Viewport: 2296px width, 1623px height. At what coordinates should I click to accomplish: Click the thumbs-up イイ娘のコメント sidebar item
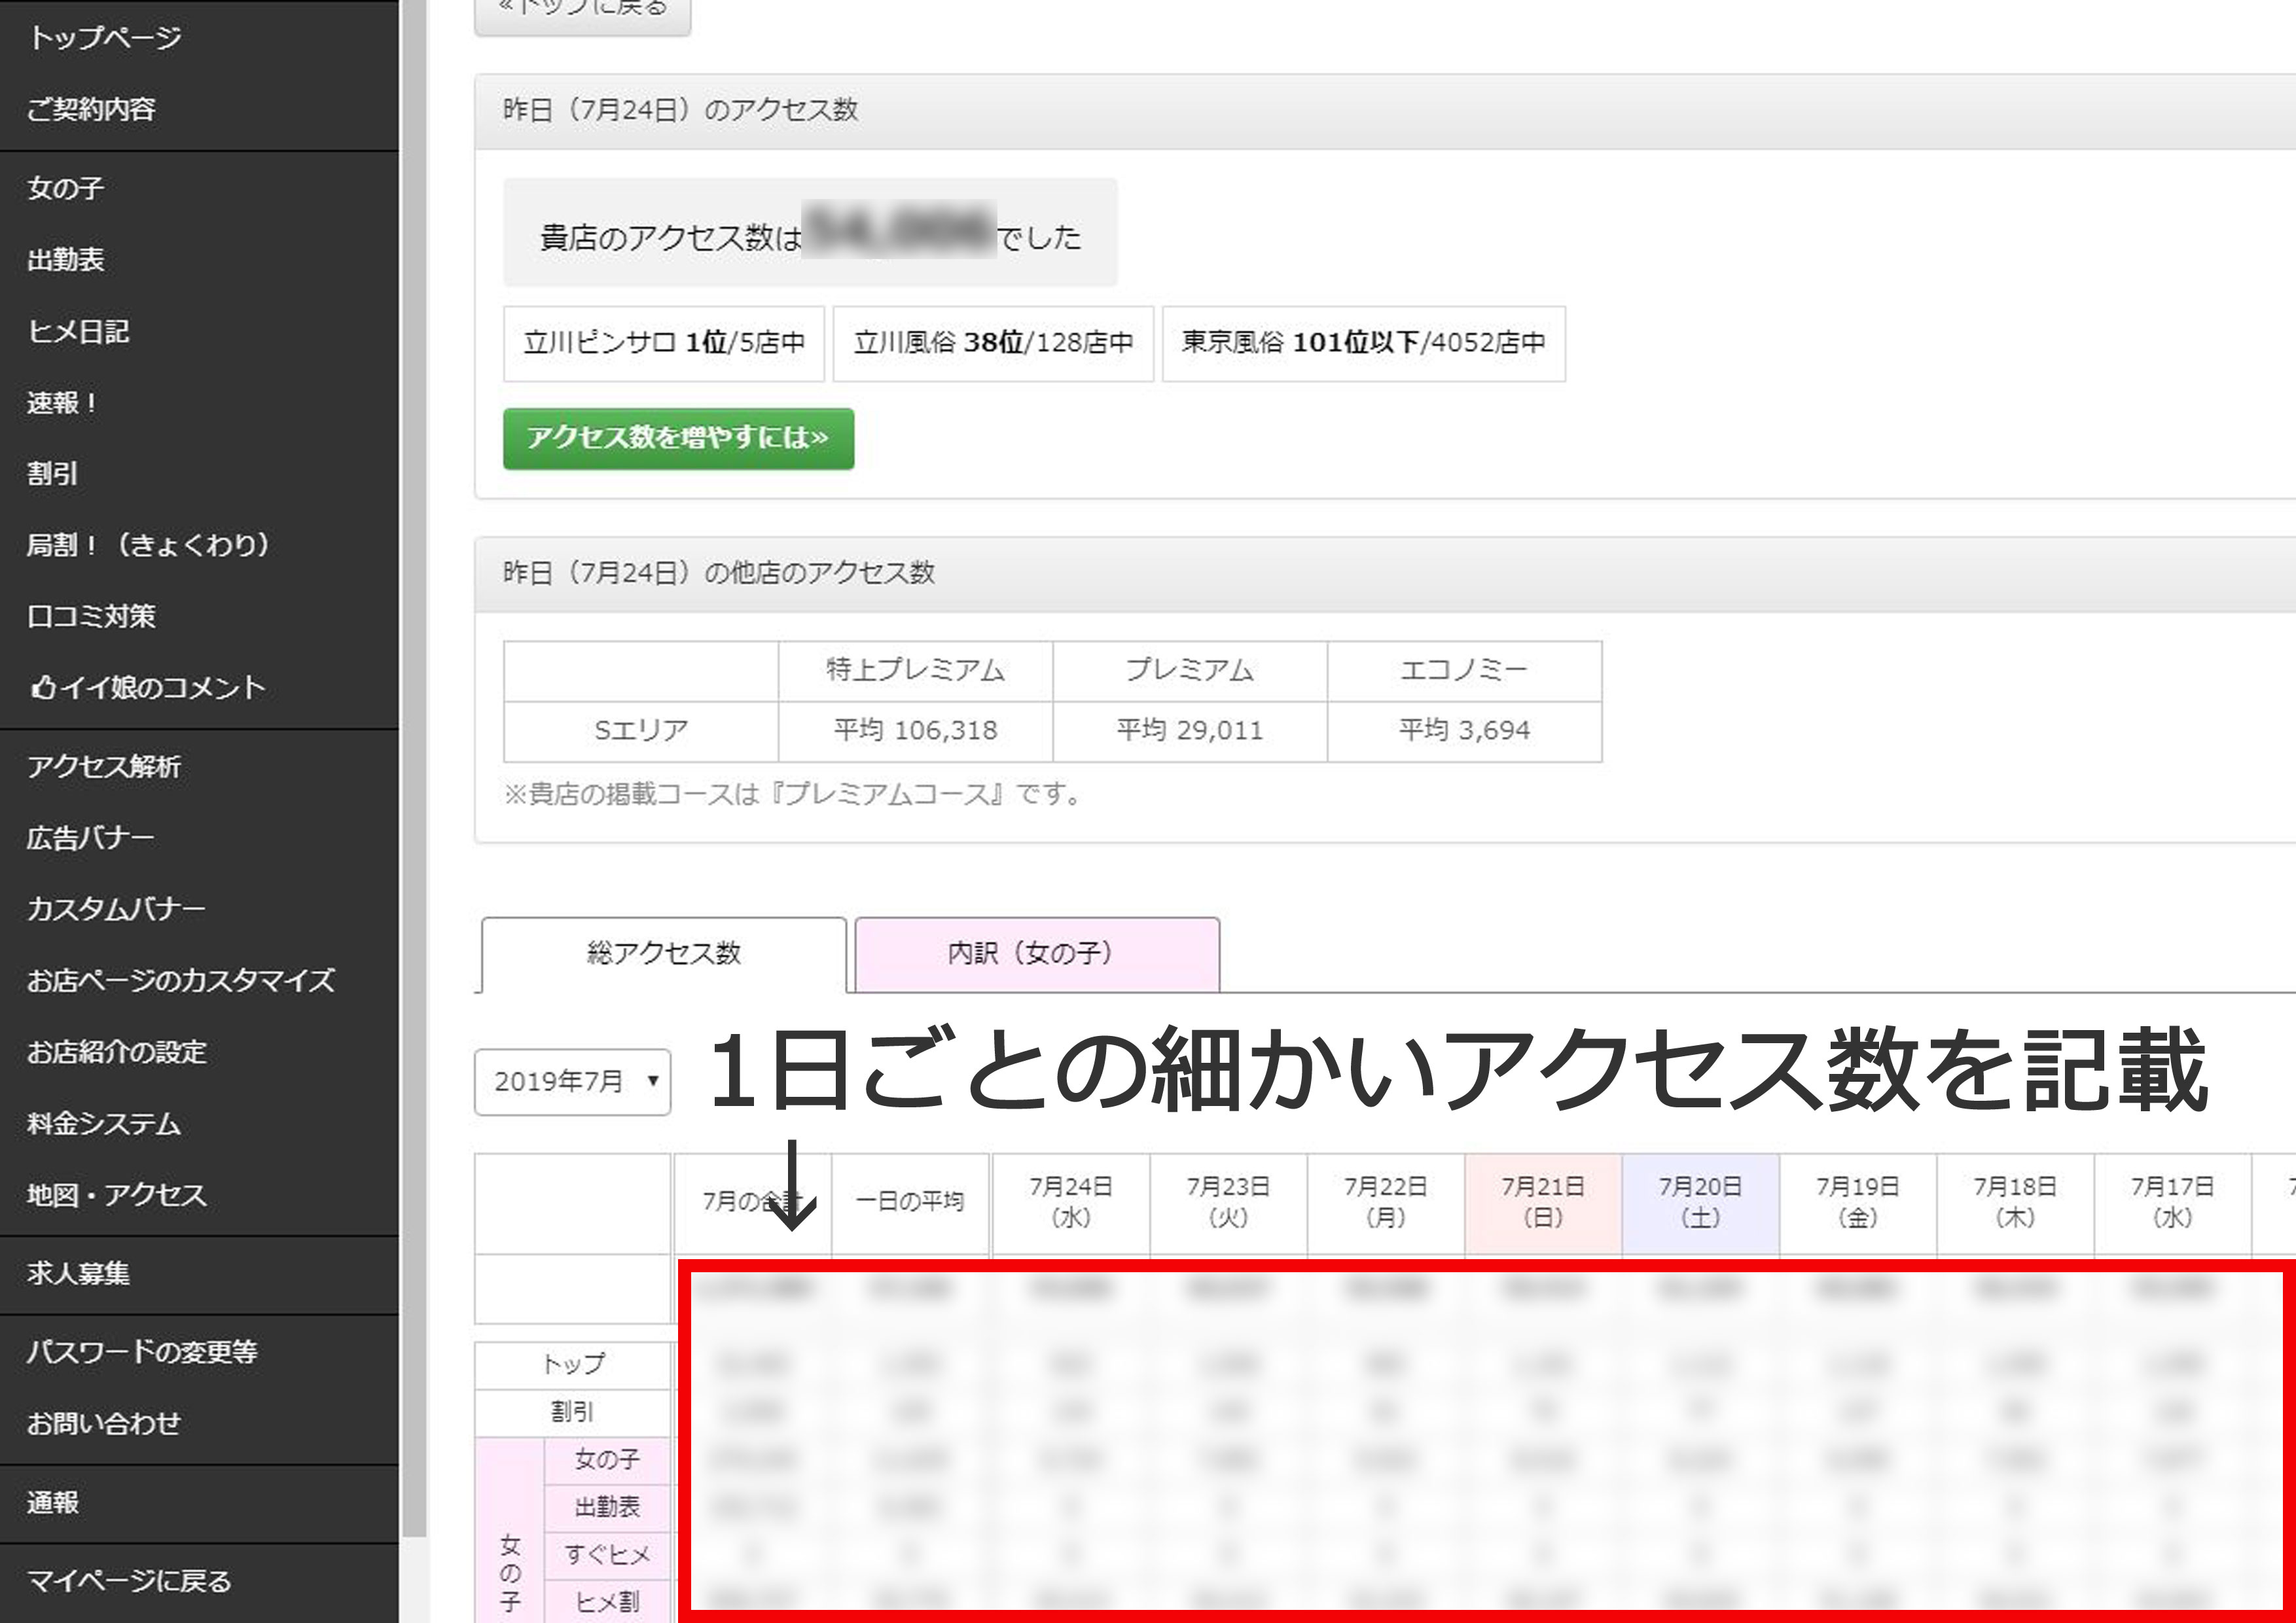(x=147, y=687)
